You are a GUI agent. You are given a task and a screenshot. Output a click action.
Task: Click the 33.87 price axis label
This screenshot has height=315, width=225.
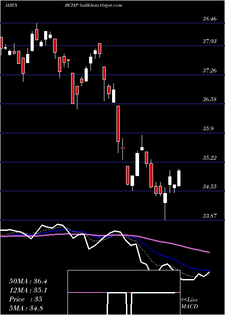[210, 216]
